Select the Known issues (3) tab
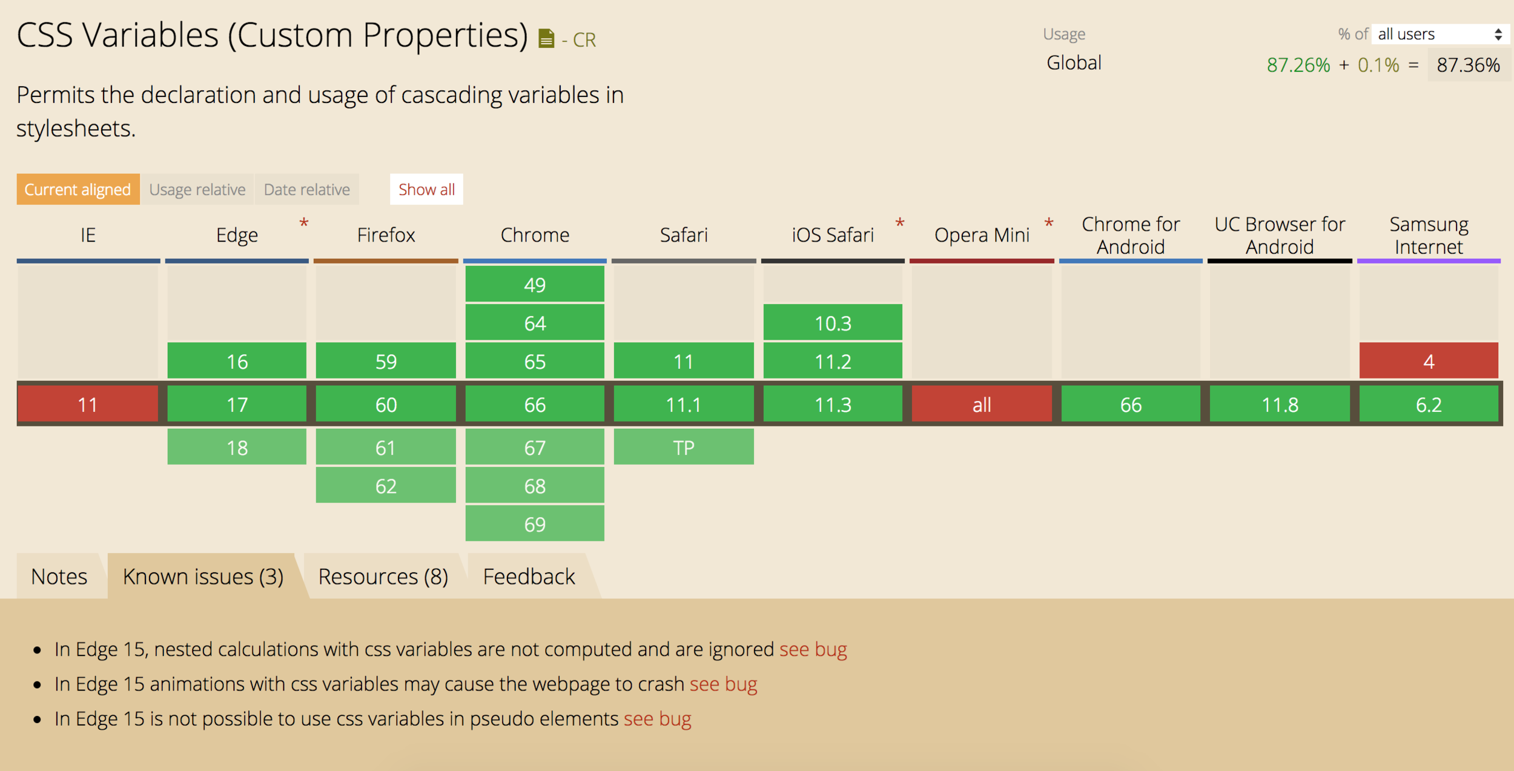Image resolution: width=1514 pixels, height=771 pixels. pyautogui.click(x=203, y=577)
